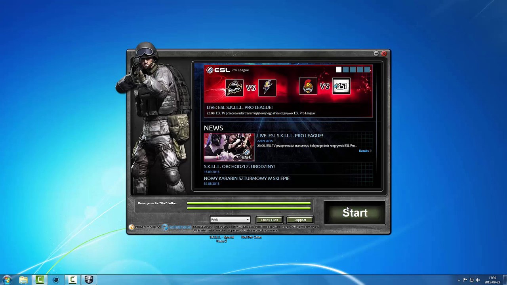Click the bull team logo in the banner
Screen dimensions: 507x285
pyautogui.click(x=234, y=87)
